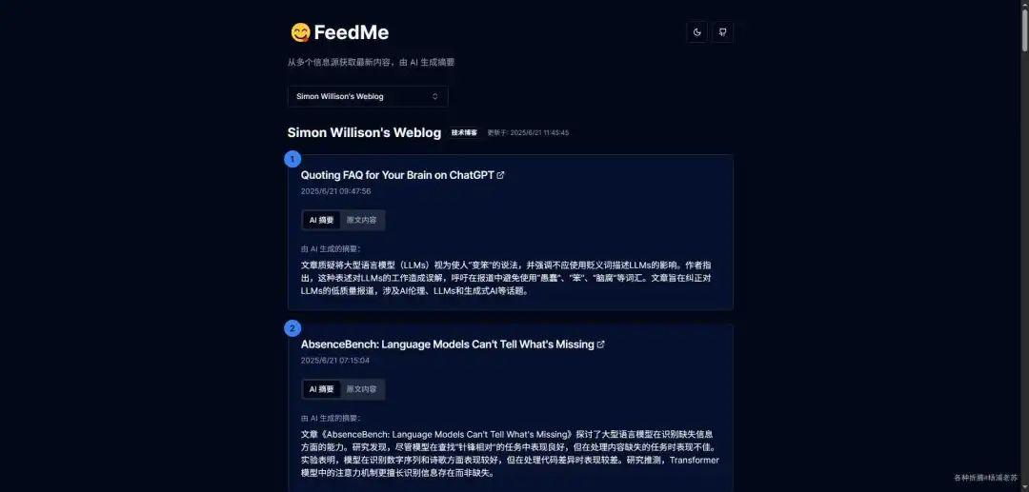The height and width of the screenshot is (492, 1029).
Task: Open AbsenceBench: Language Models article link
Action: tap(448, 344)
